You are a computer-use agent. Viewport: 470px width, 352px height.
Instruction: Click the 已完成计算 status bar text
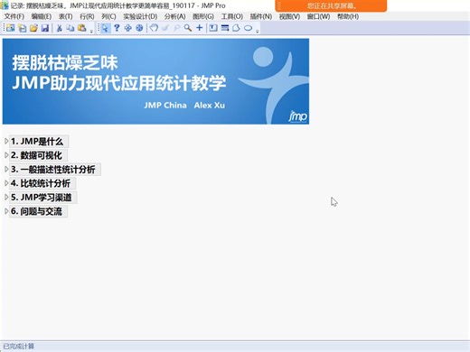[x=19, y=347]
